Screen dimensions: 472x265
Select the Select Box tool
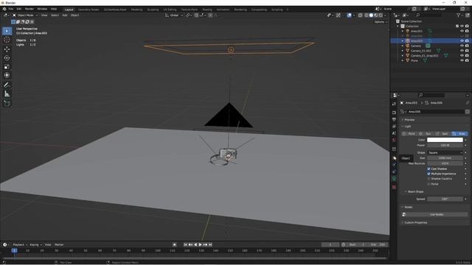7,31
